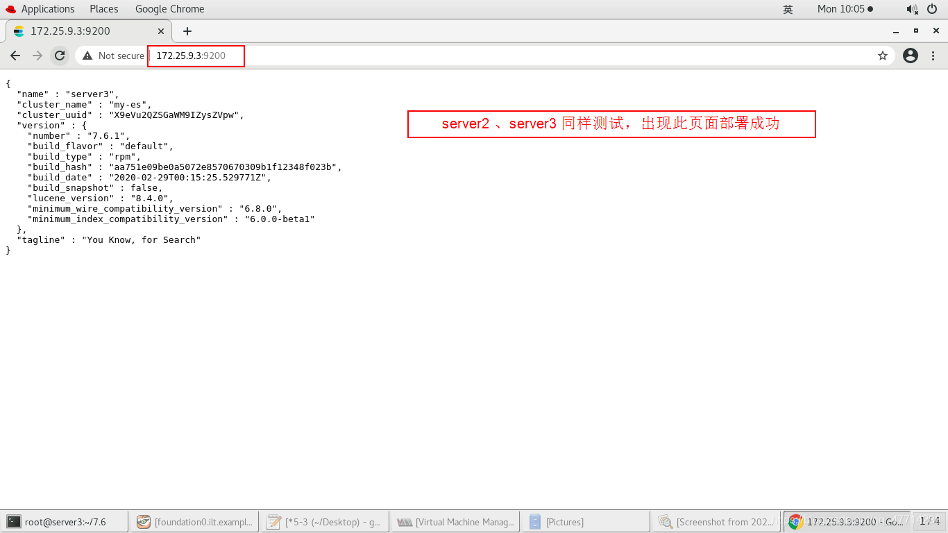The image size is (948, 533).
Task: Click the "version" : { line
Action: (x=51, y=125)
